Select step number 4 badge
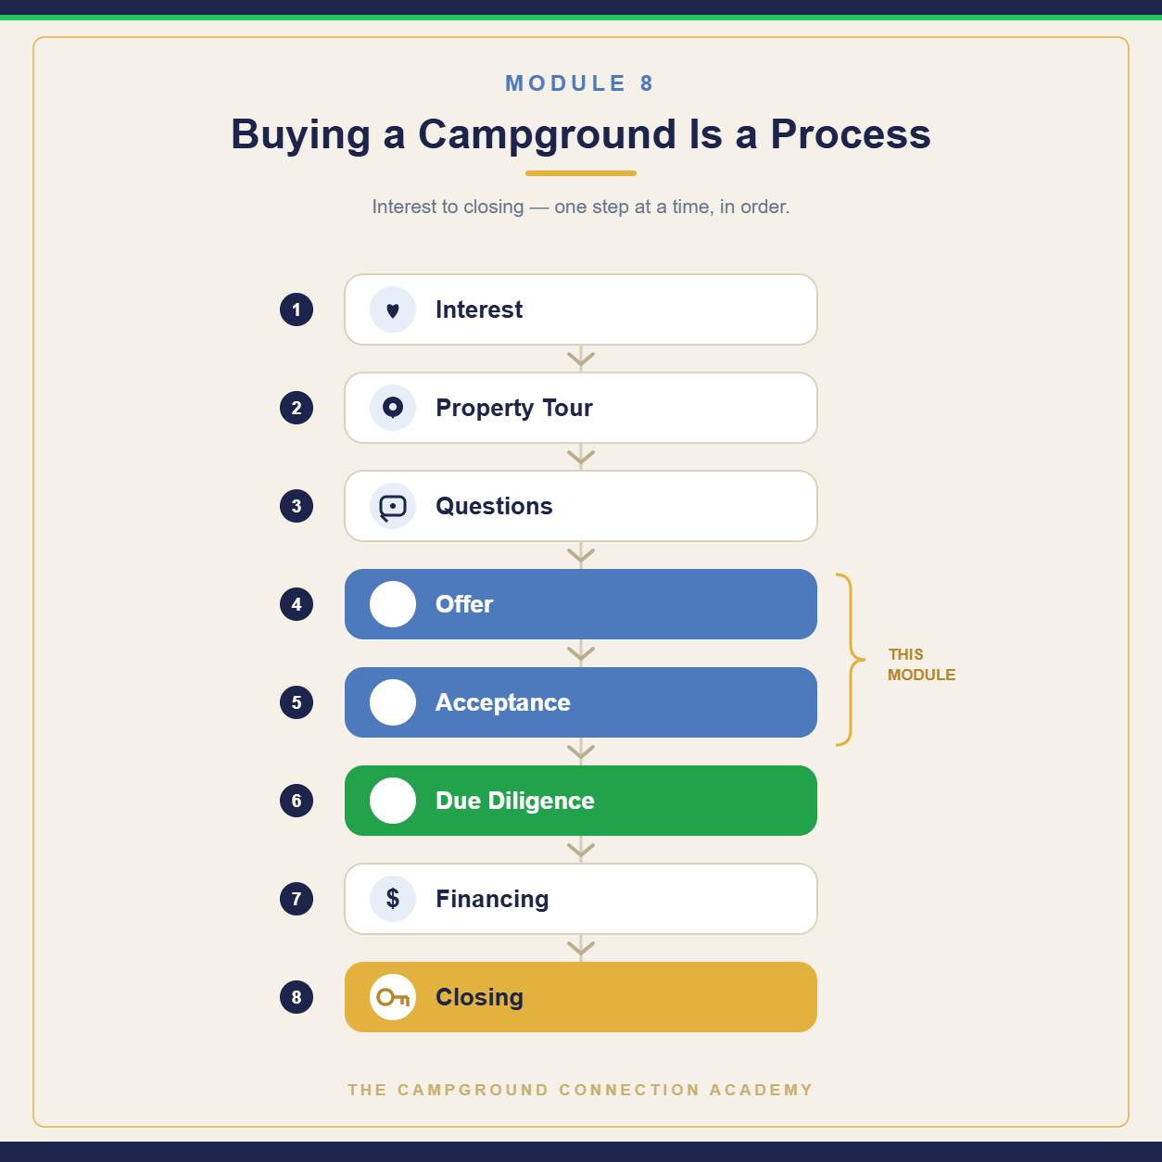Viewport: 1162px width, 1162px height. (x=297, y=604)
